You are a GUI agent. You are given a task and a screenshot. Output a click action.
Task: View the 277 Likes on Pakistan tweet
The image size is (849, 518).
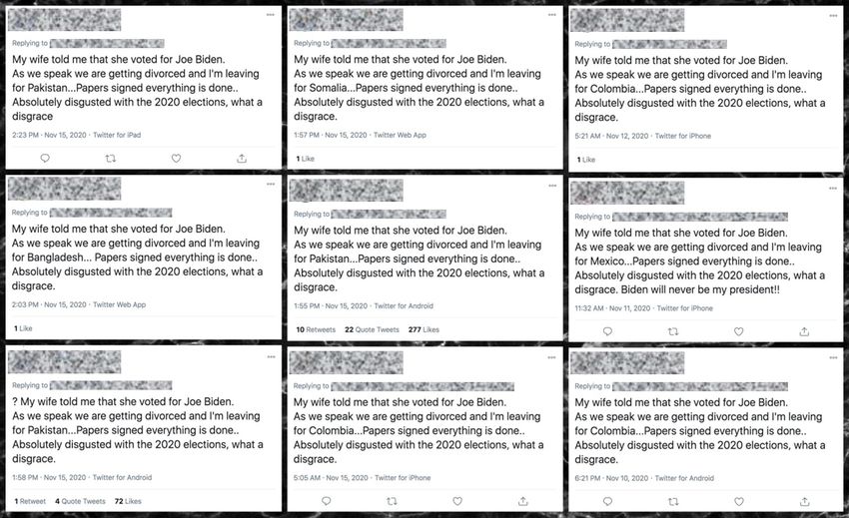[x=424, y=329]
